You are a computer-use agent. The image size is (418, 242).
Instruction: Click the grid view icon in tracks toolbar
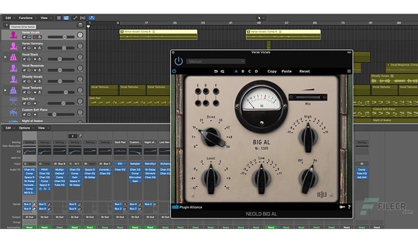click(59, 18)
